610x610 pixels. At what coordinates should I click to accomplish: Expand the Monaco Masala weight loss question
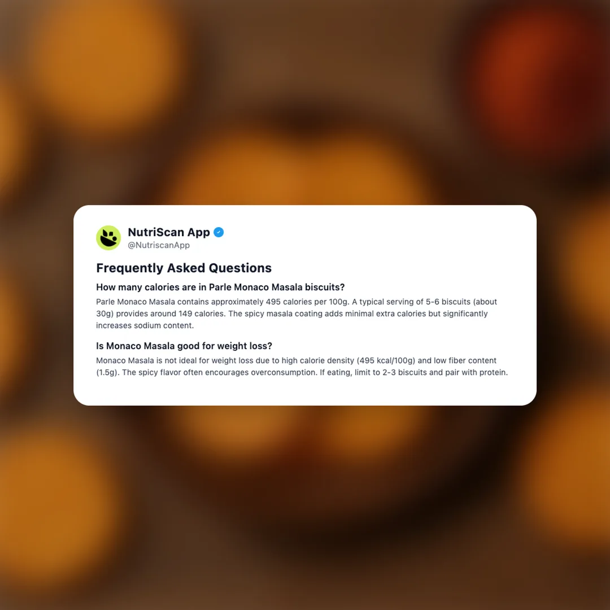pyautogui.click(x=184, y=346)
